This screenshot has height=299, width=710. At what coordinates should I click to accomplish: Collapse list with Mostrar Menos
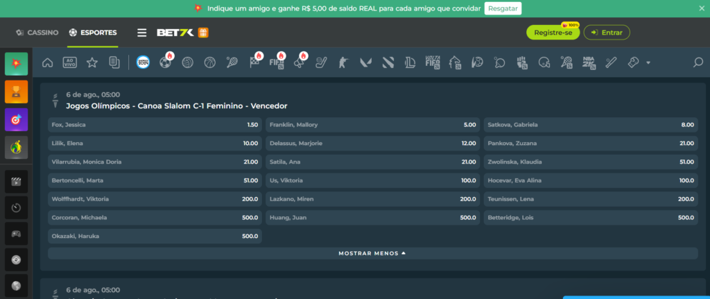coord(372,253)
